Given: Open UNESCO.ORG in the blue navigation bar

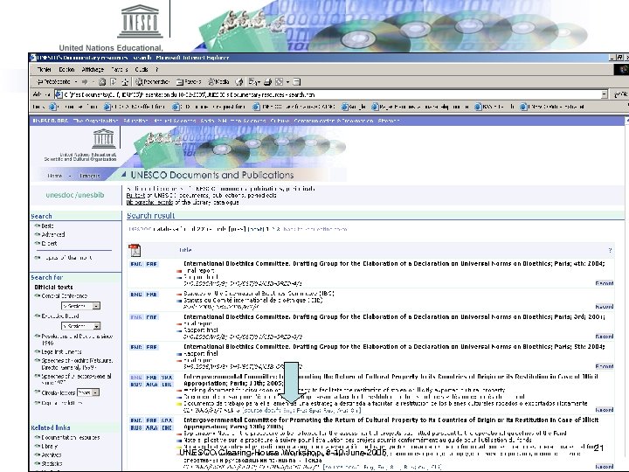Looking at the screenshot, I should 51,121.
